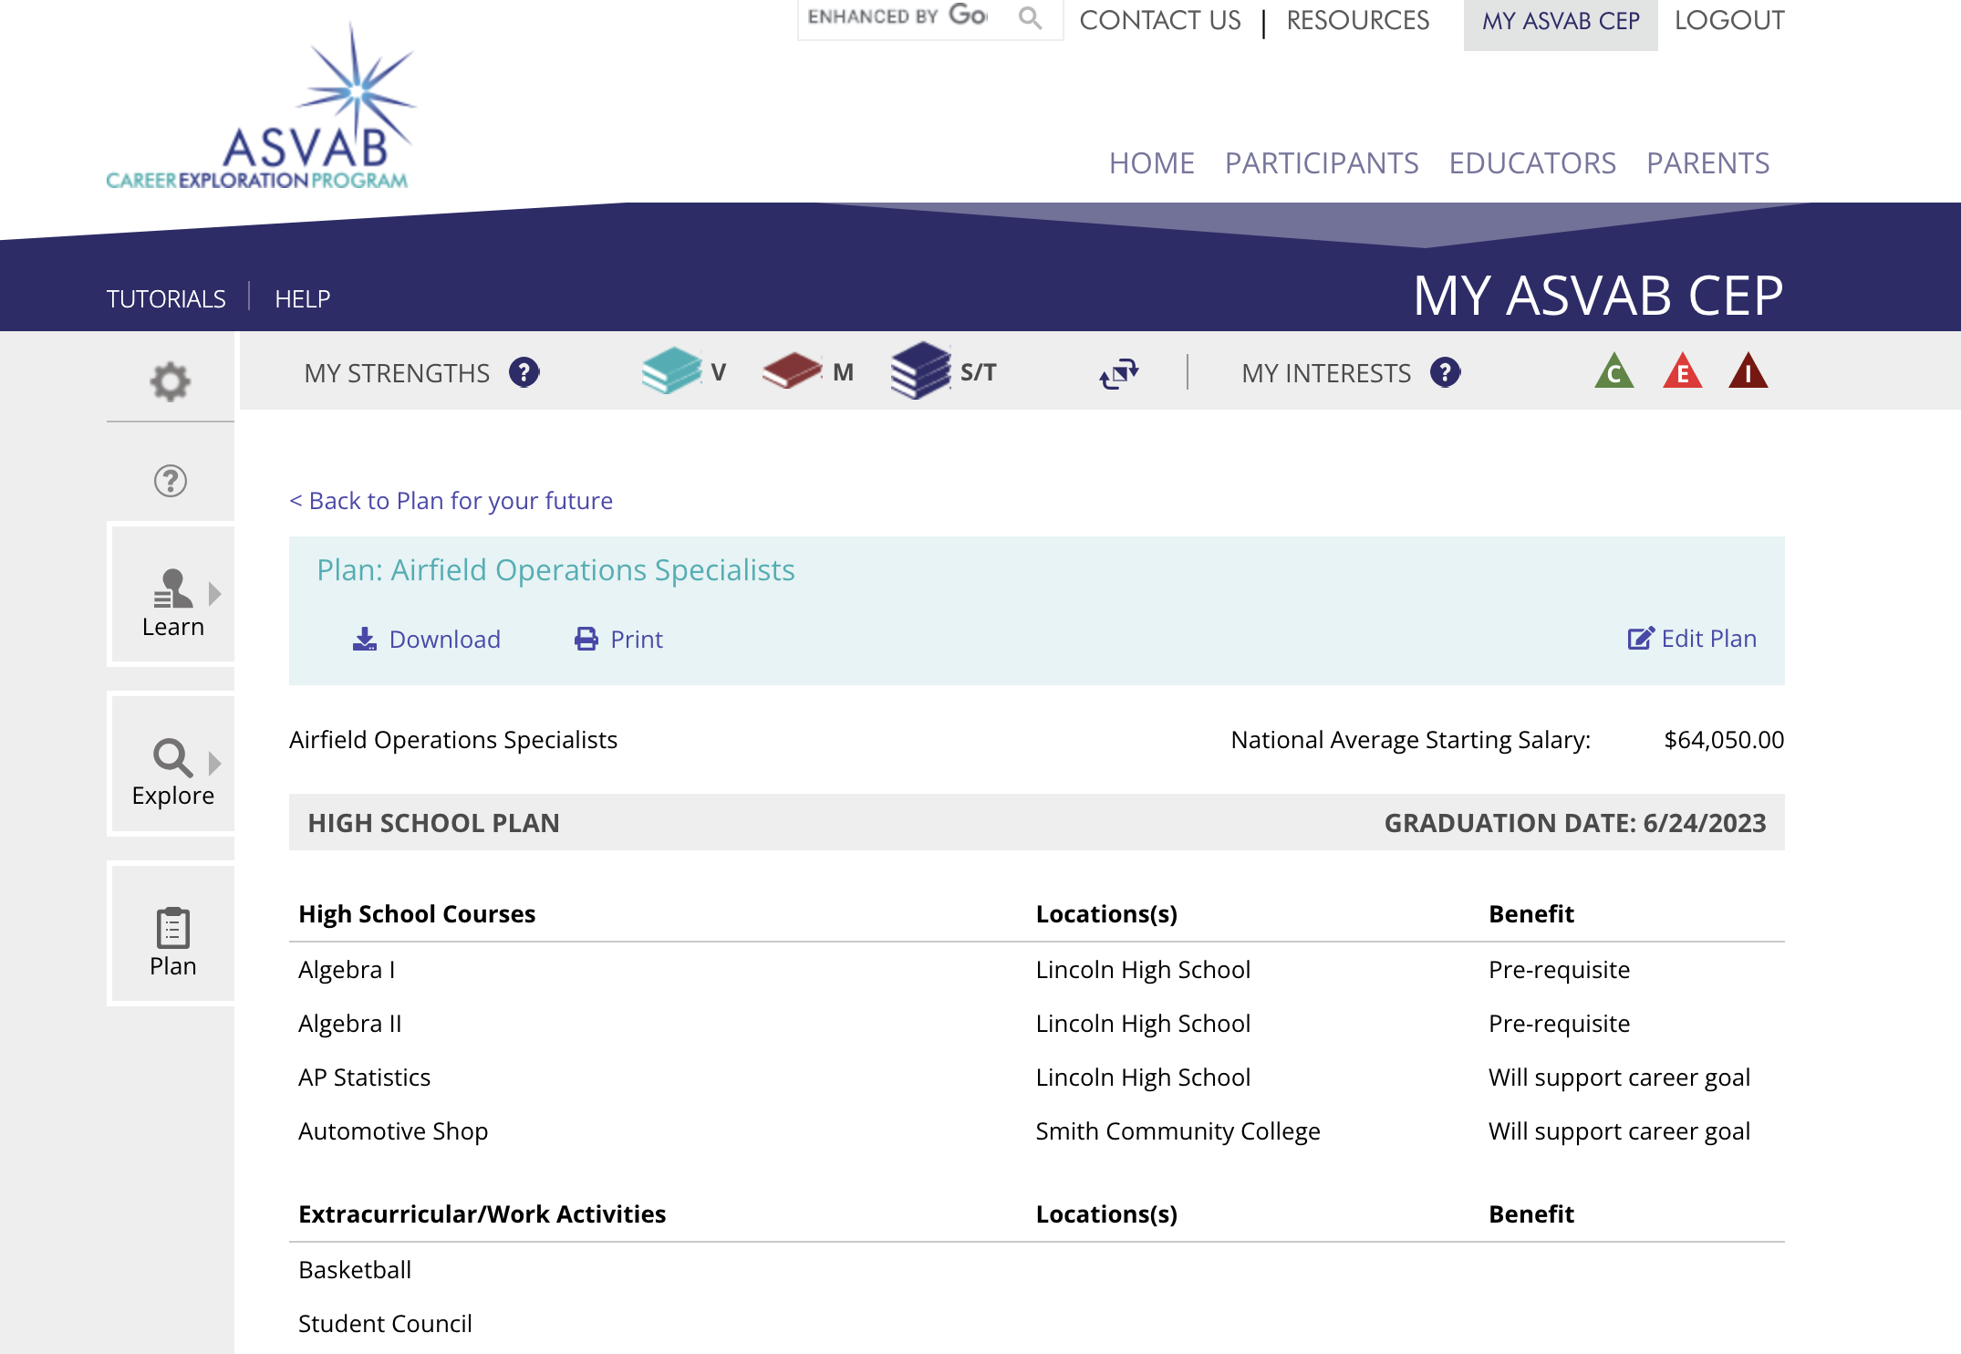Click the green C interest triangle

point(1613,372)
